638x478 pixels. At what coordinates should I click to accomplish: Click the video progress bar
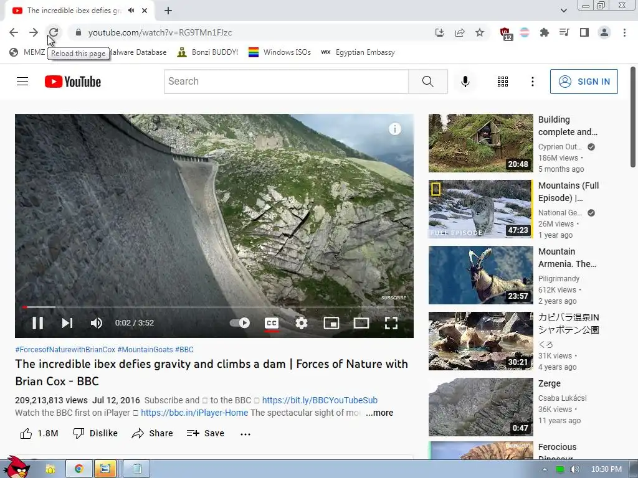214,307
